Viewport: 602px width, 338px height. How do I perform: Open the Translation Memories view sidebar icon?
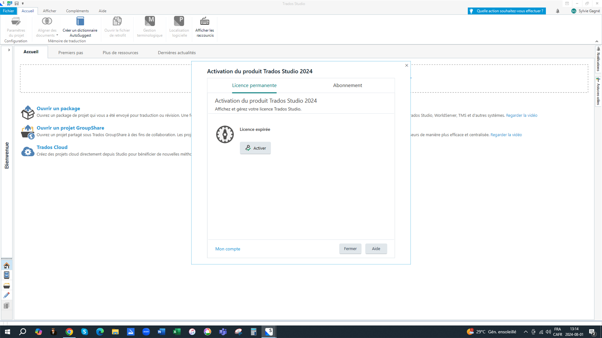(7, 306)
